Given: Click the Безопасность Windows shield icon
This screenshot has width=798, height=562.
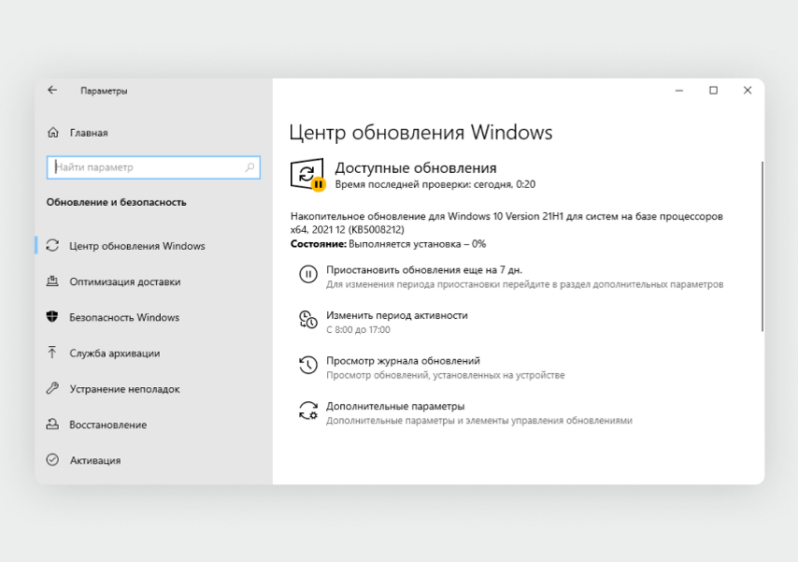Looking at the screenshot, I should pyautogui.click(x=52, y=317).
